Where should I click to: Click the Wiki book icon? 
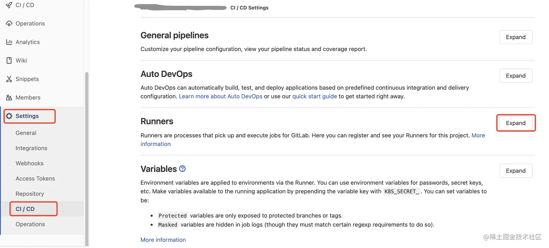click(x=9, y=61)
